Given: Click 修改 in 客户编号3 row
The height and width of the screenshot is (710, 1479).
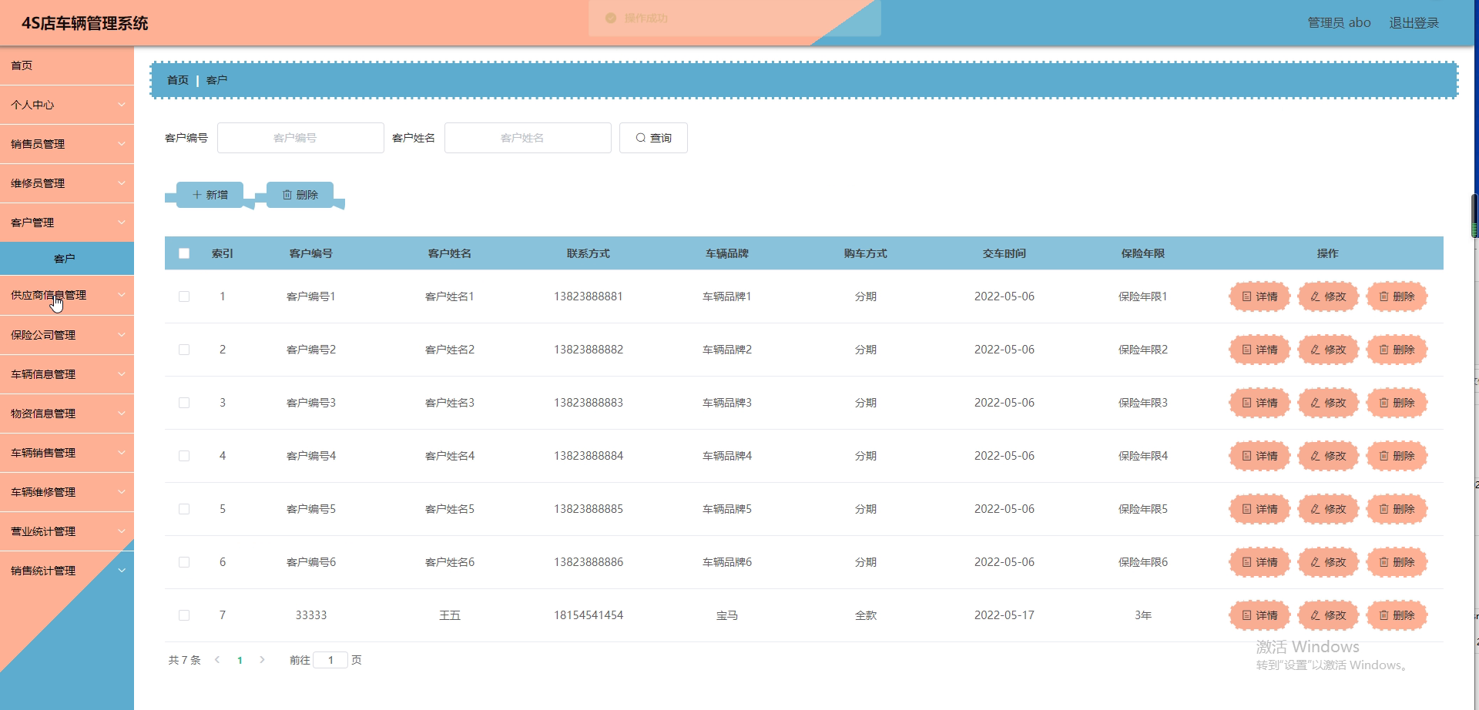Looking at the screenshot, I should [1328, 403].
